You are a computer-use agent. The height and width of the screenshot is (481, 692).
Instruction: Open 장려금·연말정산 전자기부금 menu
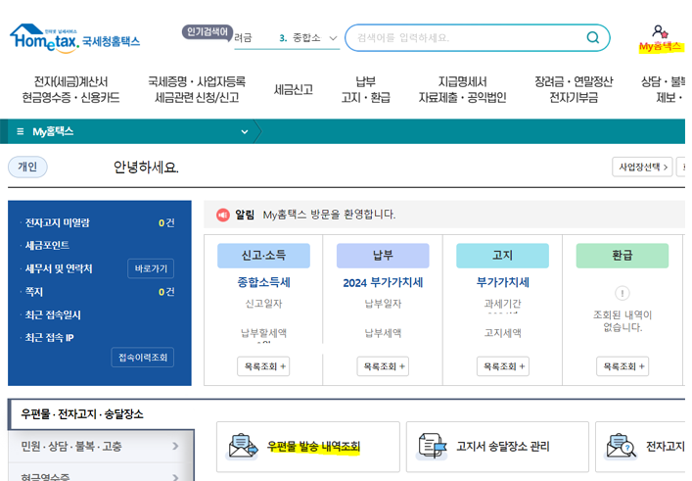(574, 90)
